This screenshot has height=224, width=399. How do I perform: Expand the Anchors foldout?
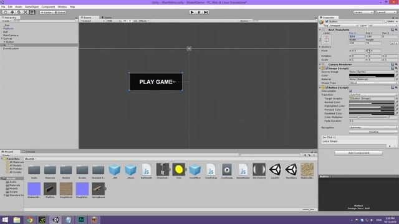pyautogui.click(x=320, y=47)
